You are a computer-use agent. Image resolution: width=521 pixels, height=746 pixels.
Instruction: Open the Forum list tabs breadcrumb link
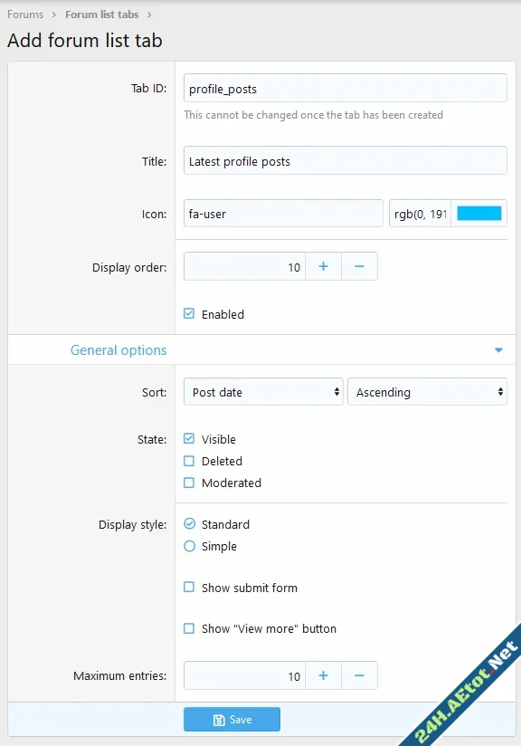click(x=99, y=14)
